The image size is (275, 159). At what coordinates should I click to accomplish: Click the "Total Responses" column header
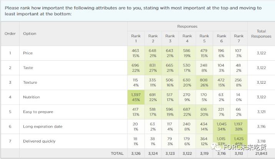point(261,34)
